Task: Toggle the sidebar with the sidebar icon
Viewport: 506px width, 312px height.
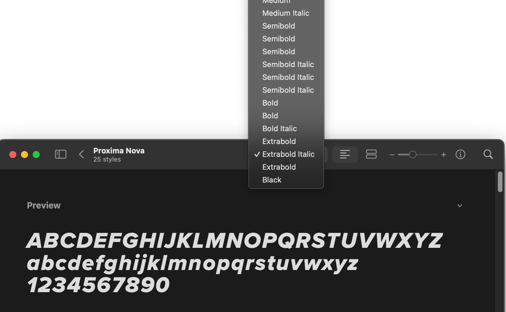Action: [61, 154]
